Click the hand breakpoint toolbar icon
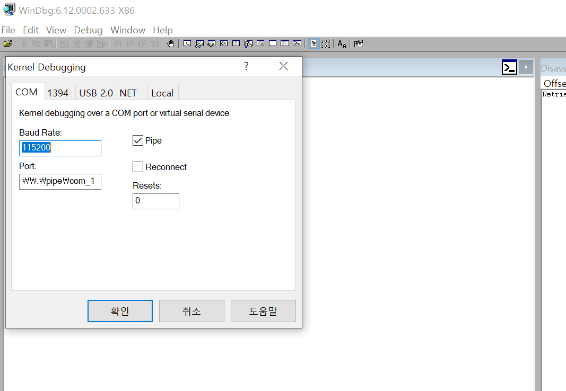 pyautogui.click(x=171, y=43)
